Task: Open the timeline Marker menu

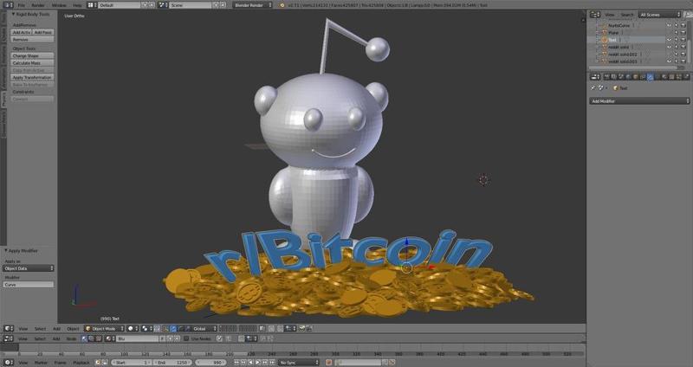Action: pyautogui.click(x=41, y=362)
